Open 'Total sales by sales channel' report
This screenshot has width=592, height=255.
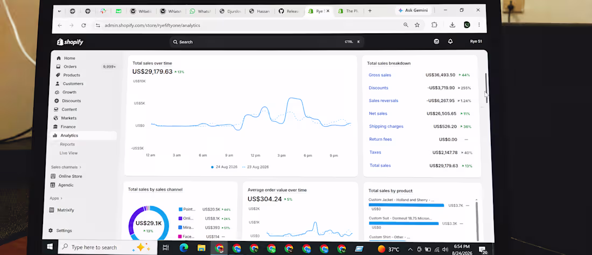[x=155, y=190]
